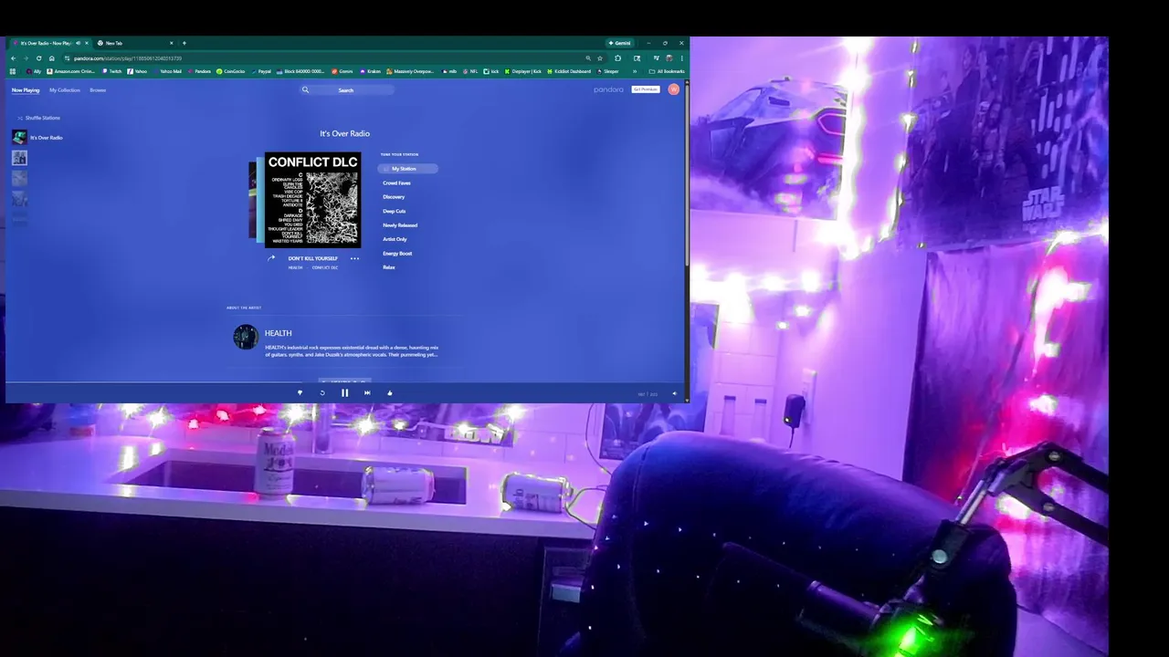This screenshot has height=657, width=1169.
Task: Select the It's Over Radio station thumbnail
Action: [x=19, y=137]
